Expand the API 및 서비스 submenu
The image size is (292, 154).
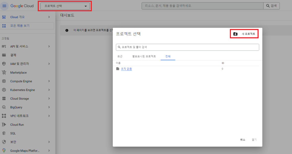tap(49, 46)
